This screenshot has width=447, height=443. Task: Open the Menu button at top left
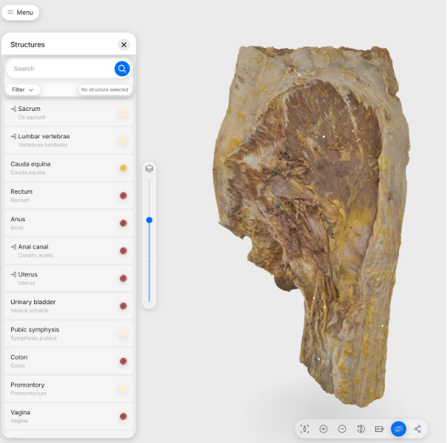20,13
